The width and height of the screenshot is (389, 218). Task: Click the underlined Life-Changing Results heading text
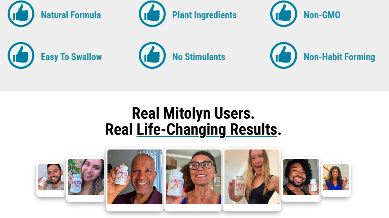(207, 129)
